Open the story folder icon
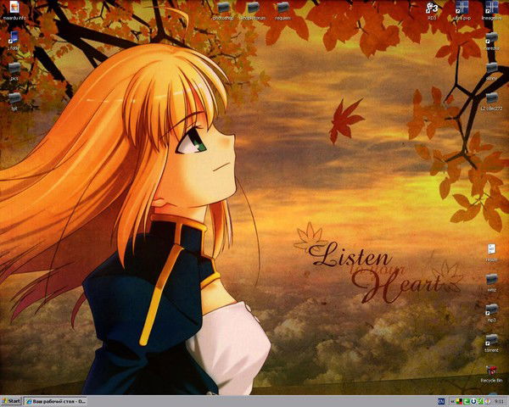The width and height of the screenshot is (509, 407). point(491,68)
